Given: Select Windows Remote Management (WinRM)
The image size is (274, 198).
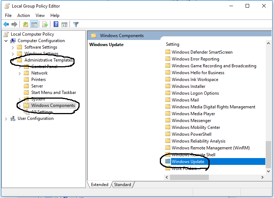Looking at the screenshot, I should pos(211,148).
